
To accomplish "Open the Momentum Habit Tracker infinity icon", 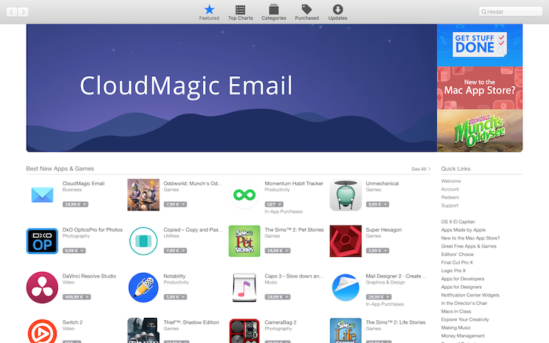I will (x=245, y=195).
